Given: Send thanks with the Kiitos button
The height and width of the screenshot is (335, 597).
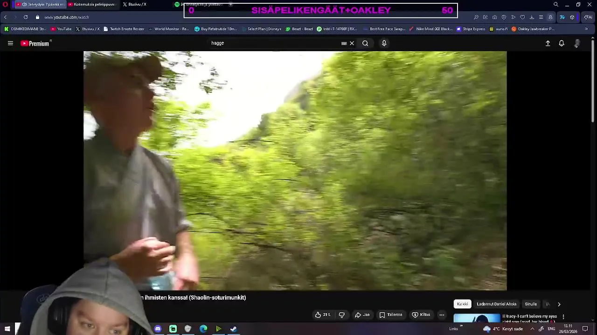Looking at the screenshot, I should (421, 315).
